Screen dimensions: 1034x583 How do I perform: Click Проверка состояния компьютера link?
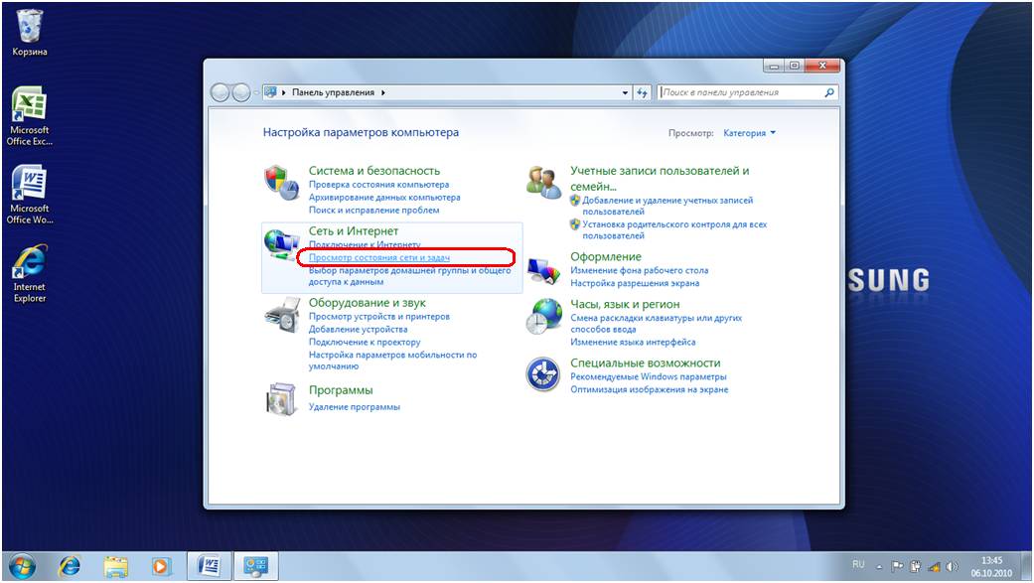coord(378,185)
